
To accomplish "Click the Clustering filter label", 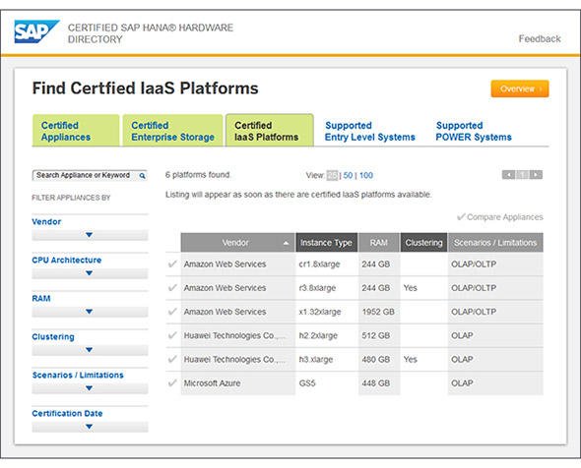I will tap(53, 336).
